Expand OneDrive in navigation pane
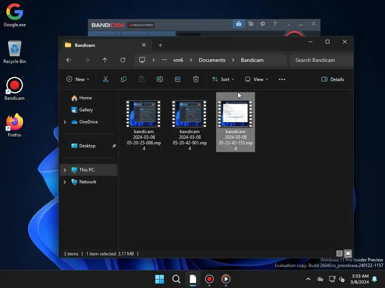This screenshot has height=288, width=385. coord(65,122)
